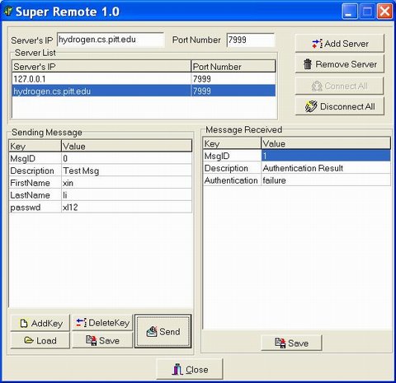Click the Authentication failure value cell

pos(326,180)
